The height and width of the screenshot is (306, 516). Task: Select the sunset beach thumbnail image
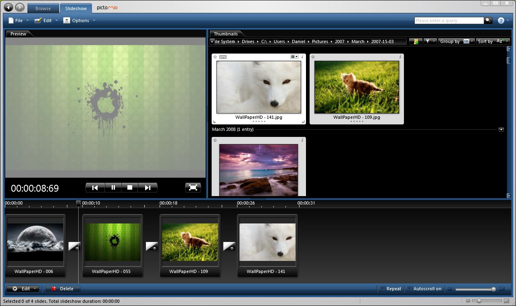coord(259,170)
